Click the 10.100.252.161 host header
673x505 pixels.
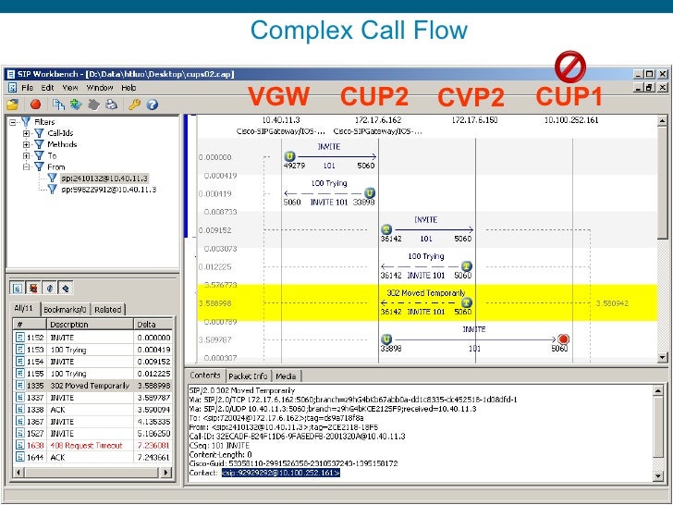pos(571,120)
